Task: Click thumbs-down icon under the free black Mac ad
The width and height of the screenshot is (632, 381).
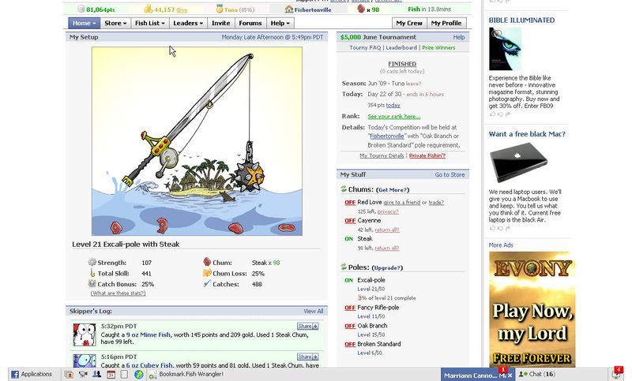Action: (500, 228)
